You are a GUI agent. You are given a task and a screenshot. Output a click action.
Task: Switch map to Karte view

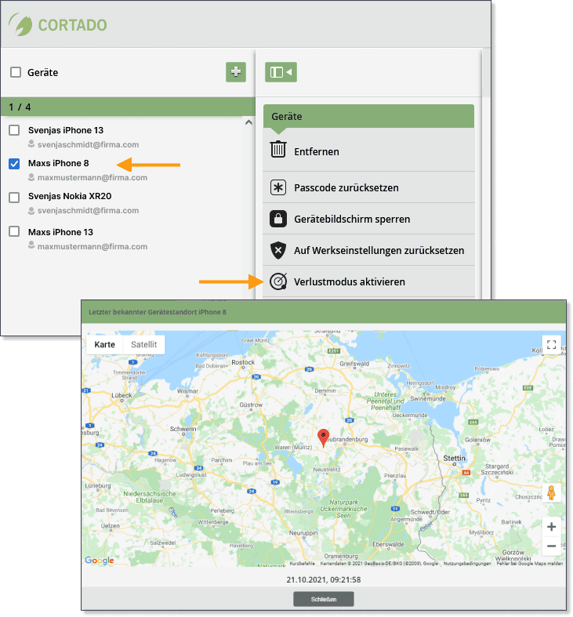(105, 344)
